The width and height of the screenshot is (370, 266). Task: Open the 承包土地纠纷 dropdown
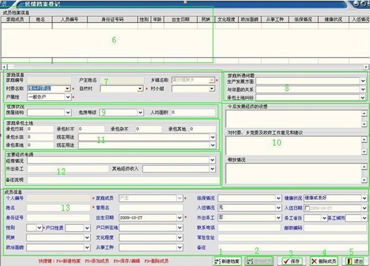(x=363, y=97)
